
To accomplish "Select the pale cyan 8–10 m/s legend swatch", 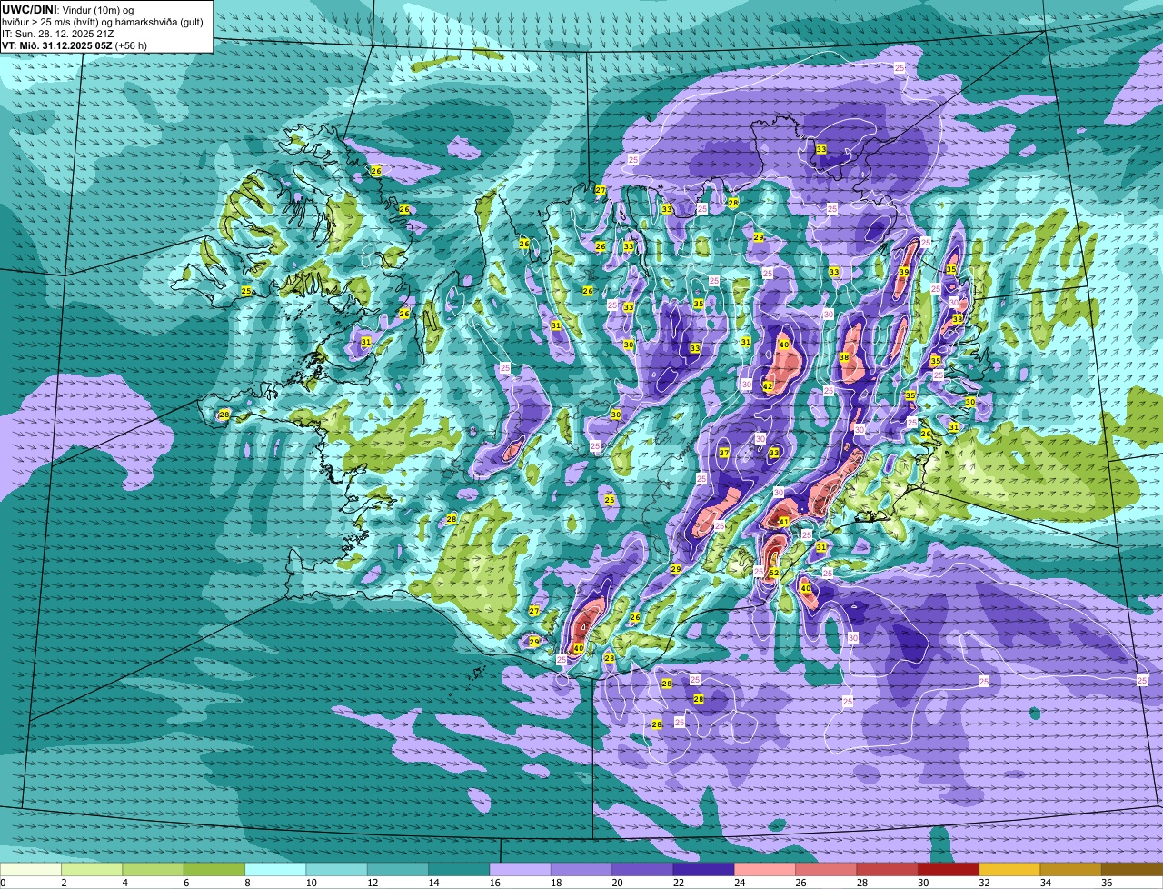I will pos(275,870).
